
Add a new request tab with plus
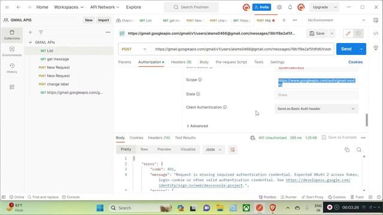[x=284, y=20]
